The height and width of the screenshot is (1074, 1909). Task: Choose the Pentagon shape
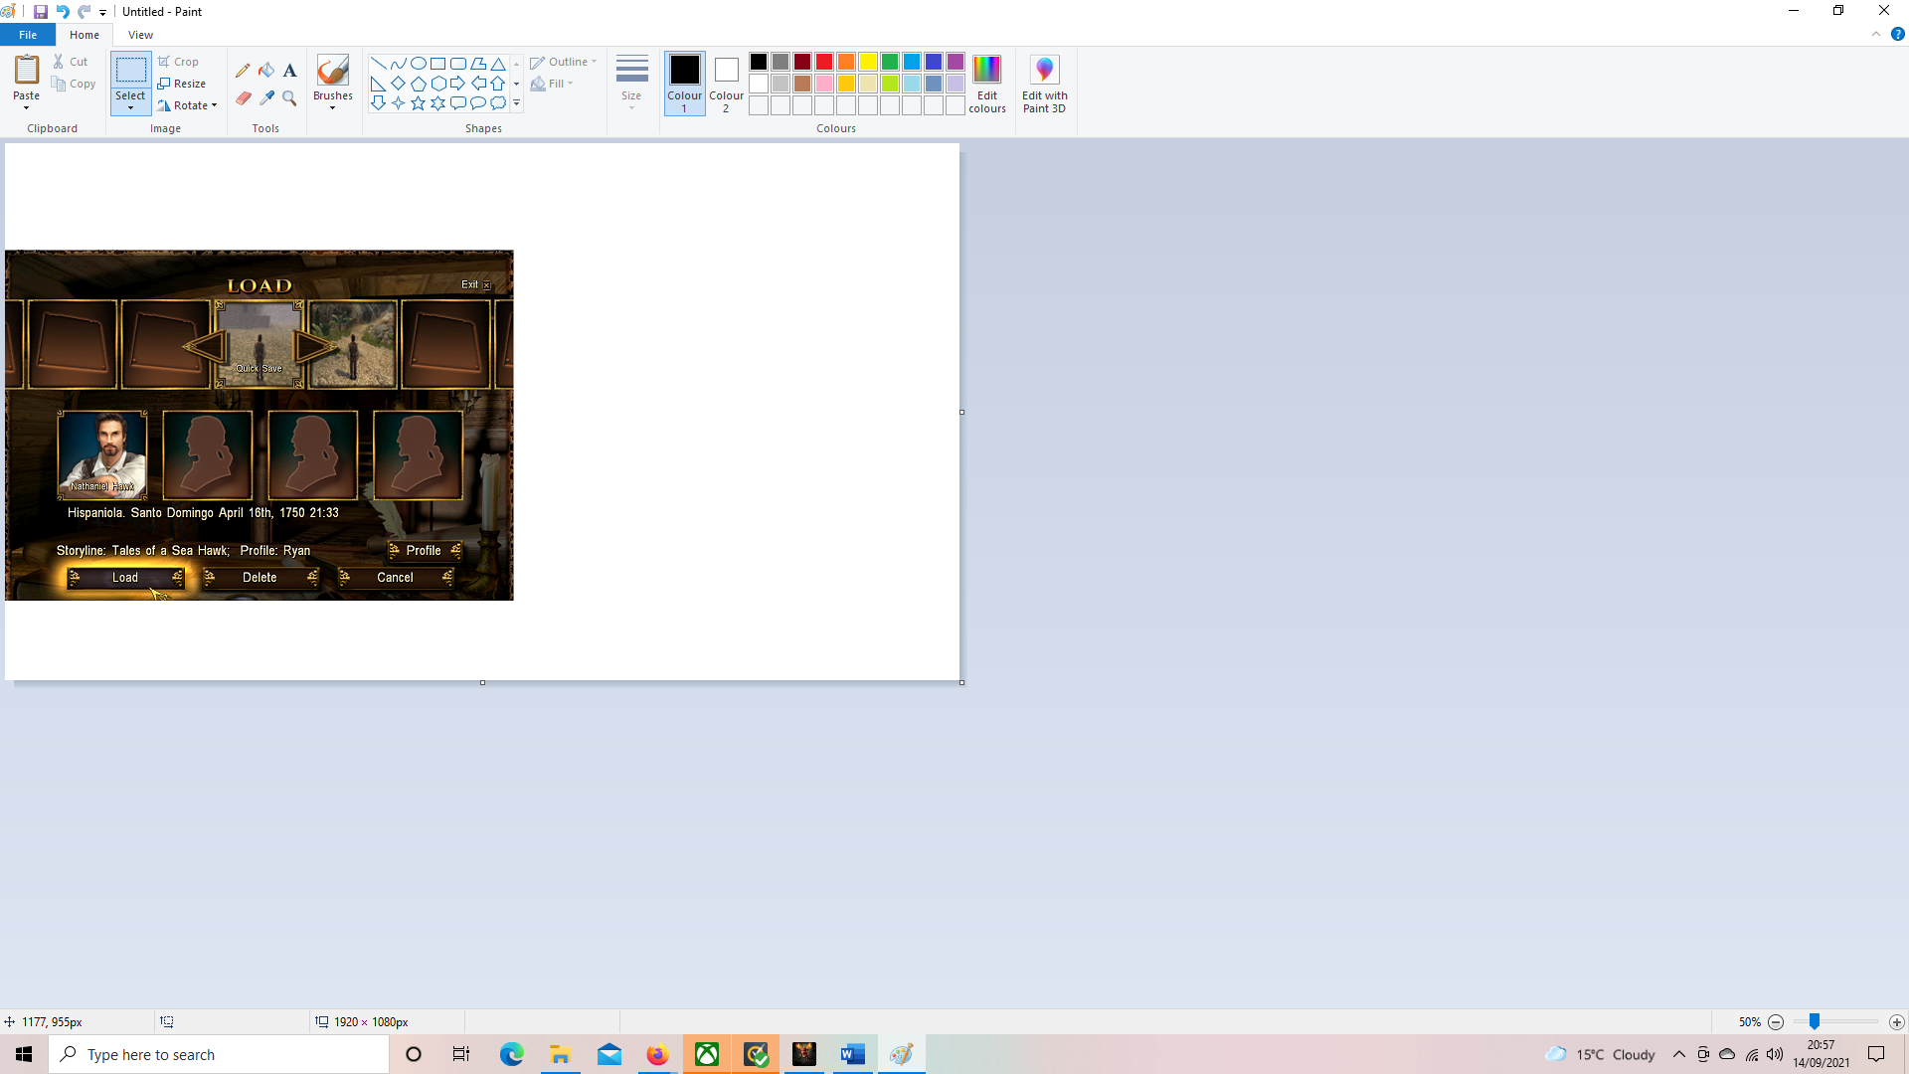coord(418,84)
